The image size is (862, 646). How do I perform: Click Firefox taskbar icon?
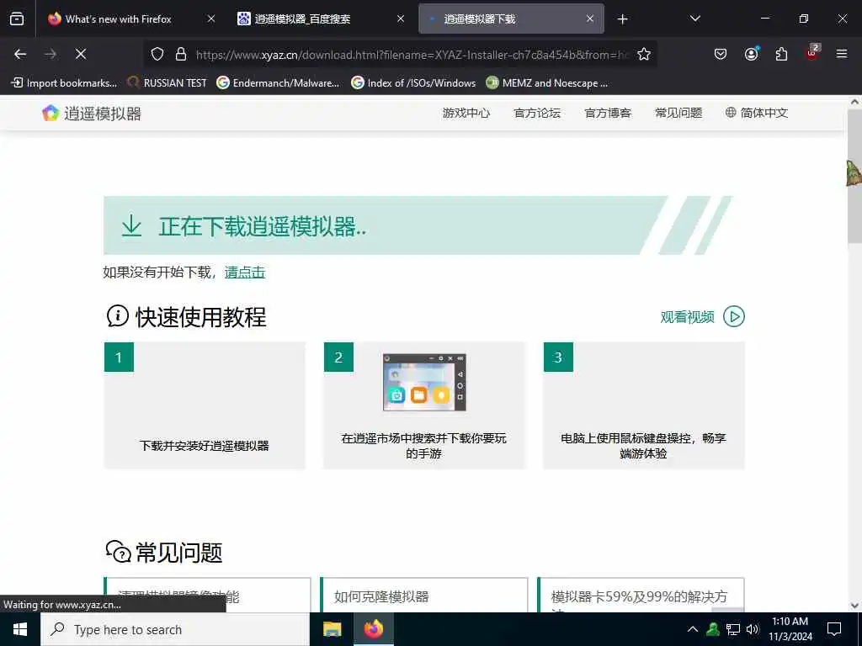[373, 629]
